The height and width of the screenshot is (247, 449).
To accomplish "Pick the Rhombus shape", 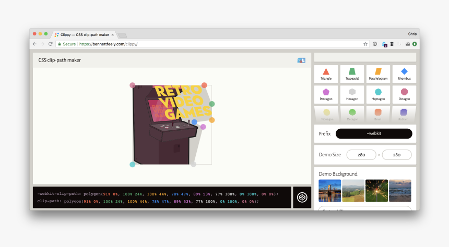I will pos(404,75).
